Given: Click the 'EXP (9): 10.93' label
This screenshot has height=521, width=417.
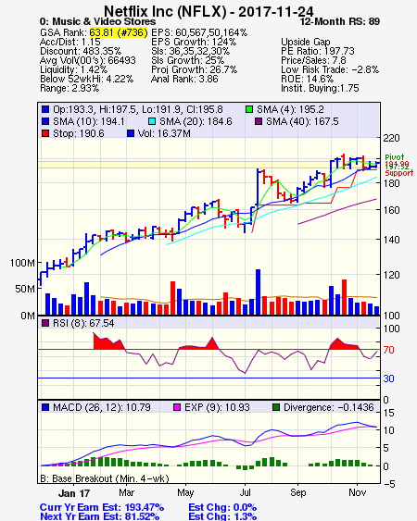Looking at the screenshot, I should coord(217,407).
